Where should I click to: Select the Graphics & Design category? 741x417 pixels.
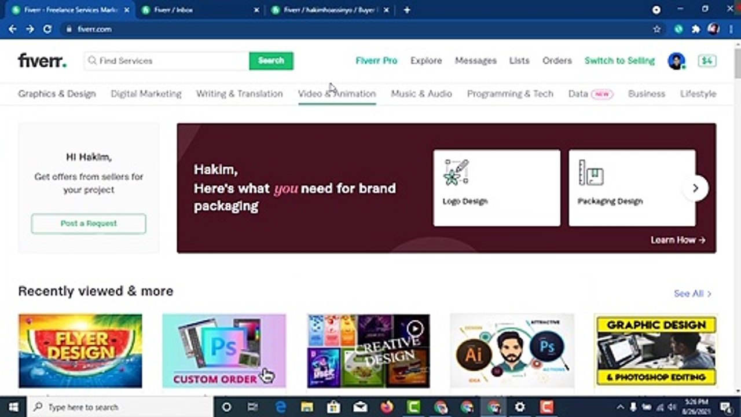tap(57, 94)
